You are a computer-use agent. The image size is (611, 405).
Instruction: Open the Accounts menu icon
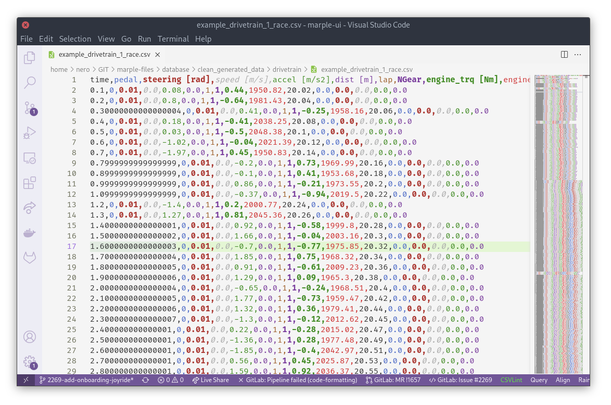(x=30, y=337)
